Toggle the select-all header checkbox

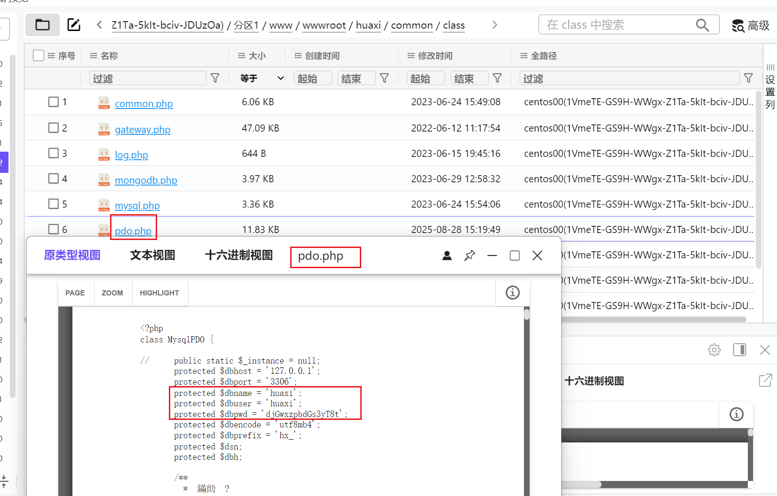coord(39,55)
